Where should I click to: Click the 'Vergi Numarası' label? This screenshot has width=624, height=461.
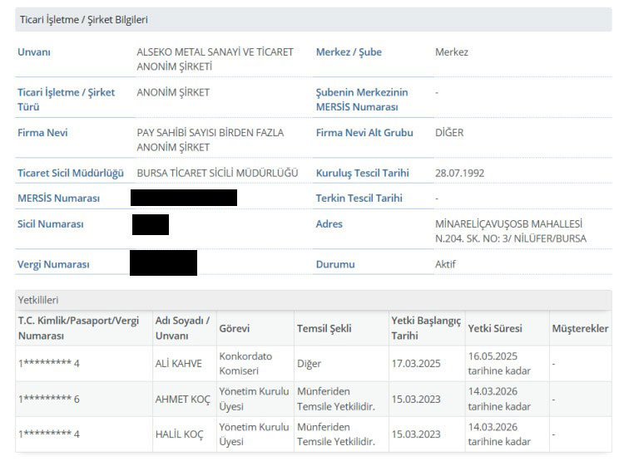53,264
